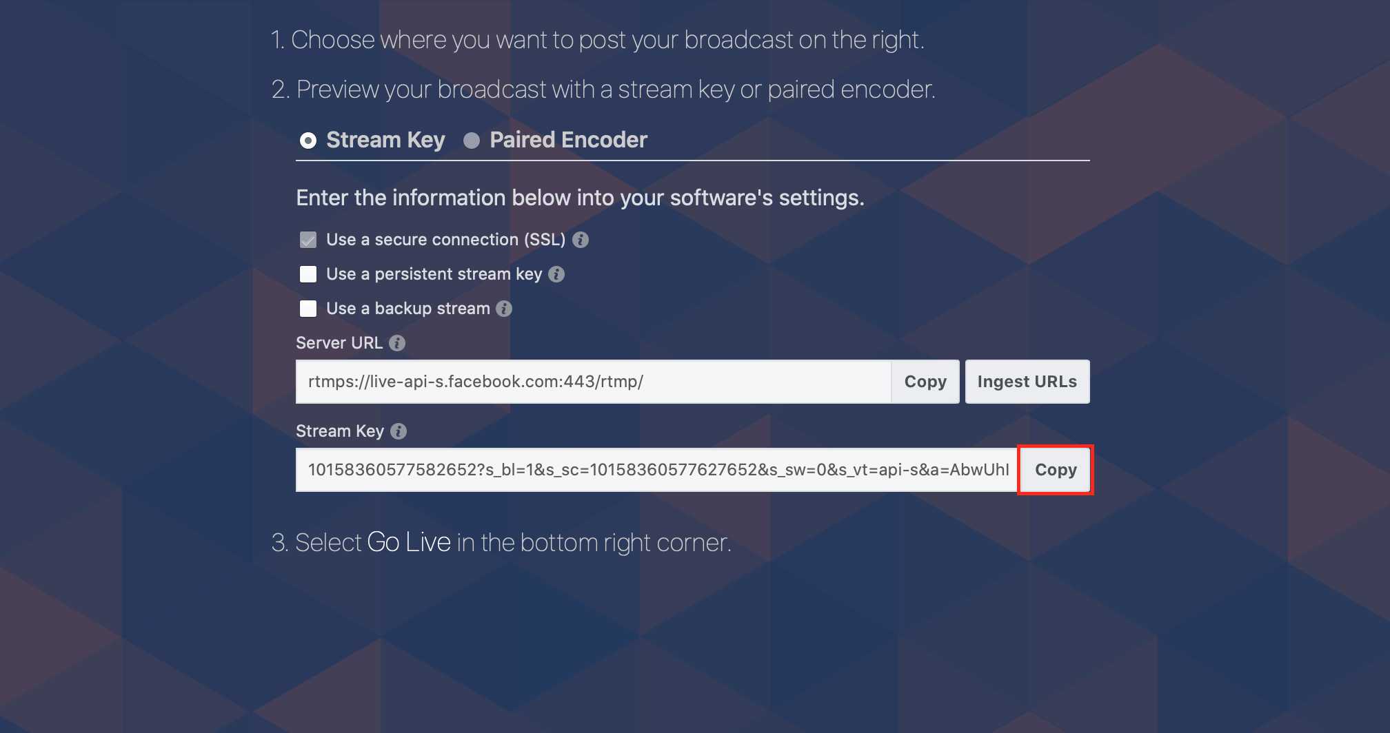The width and height of the screenshot is (1390, 733).
Task: Click the Stream Key option label
Action: [x=385, y=140]
